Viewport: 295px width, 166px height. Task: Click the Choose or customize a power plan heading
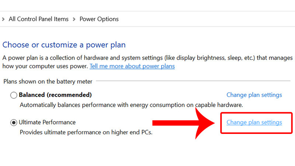(64, 45)
